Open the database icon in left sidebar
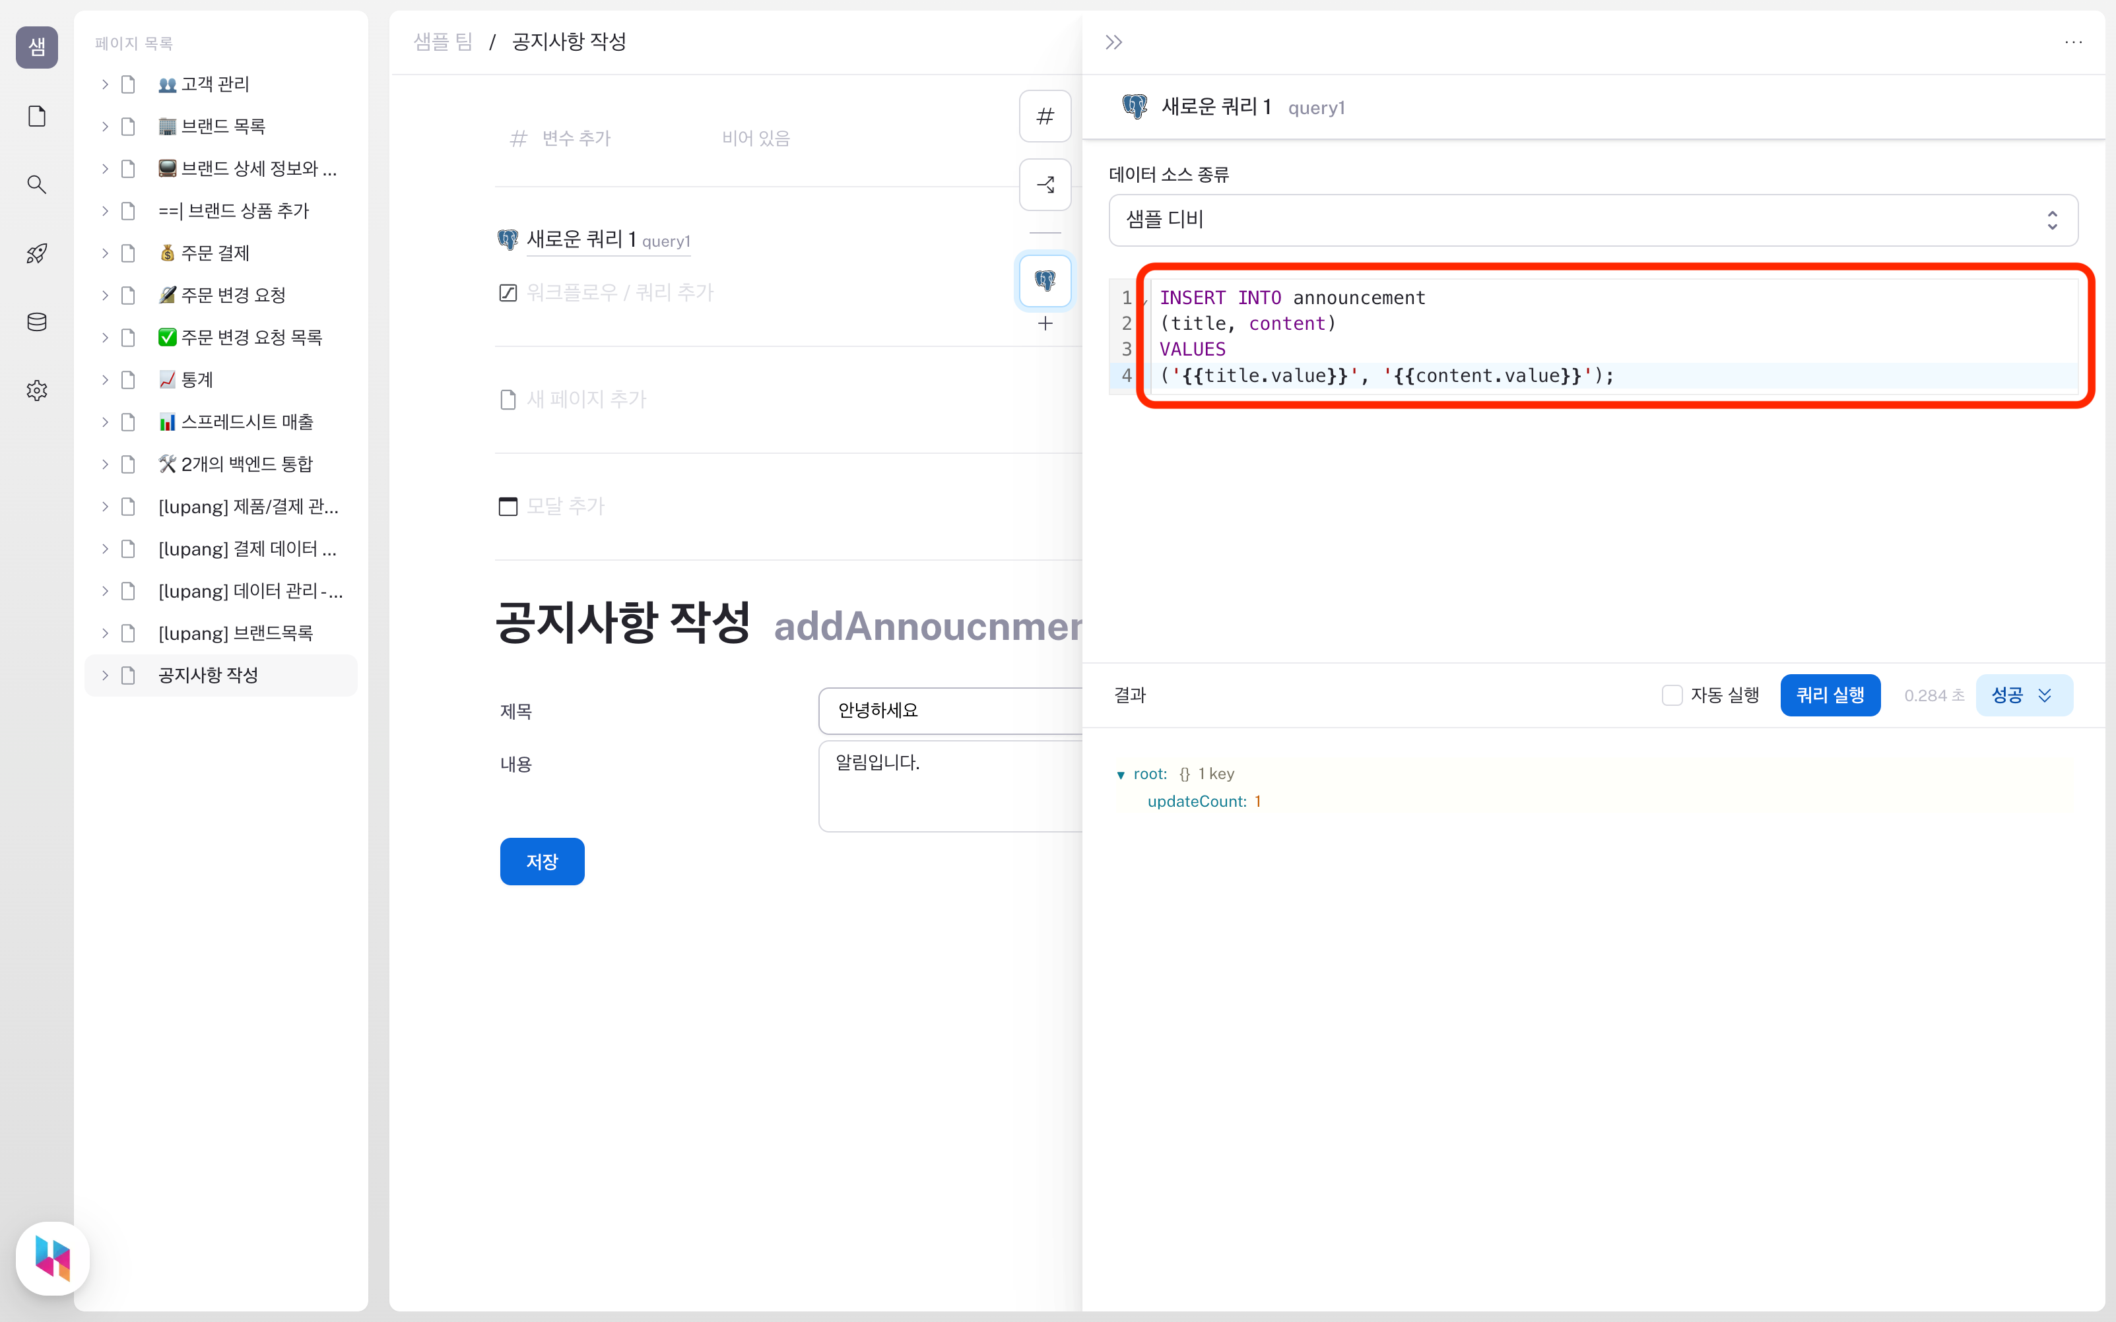The width and height of the screenshot is (2116, 1322). coord(37,322)
